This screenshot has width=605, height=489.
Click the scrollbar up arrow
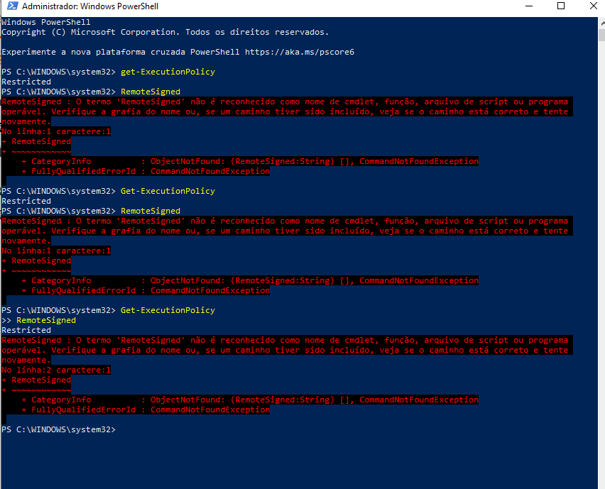tap(601, 23)
